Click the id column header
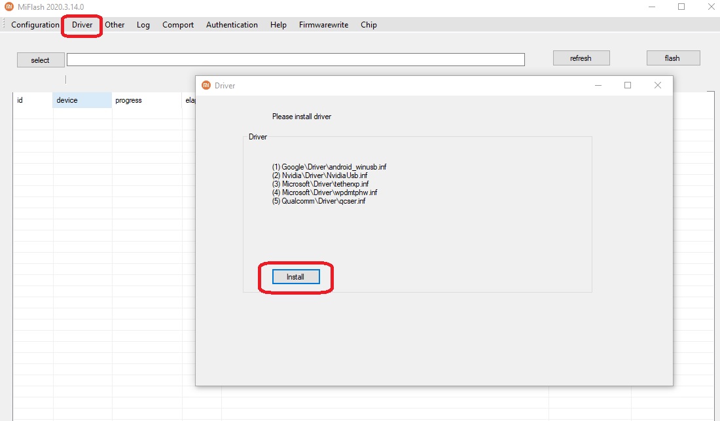Viewport: 720px width, 421px height. (33, 100)
